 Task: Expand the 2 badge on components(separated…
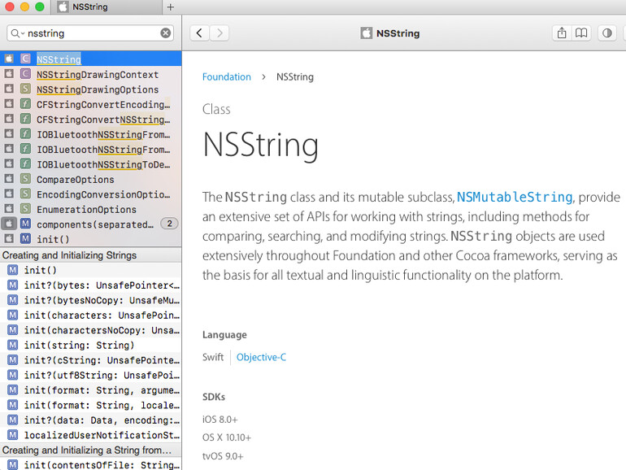click(169, 224)
